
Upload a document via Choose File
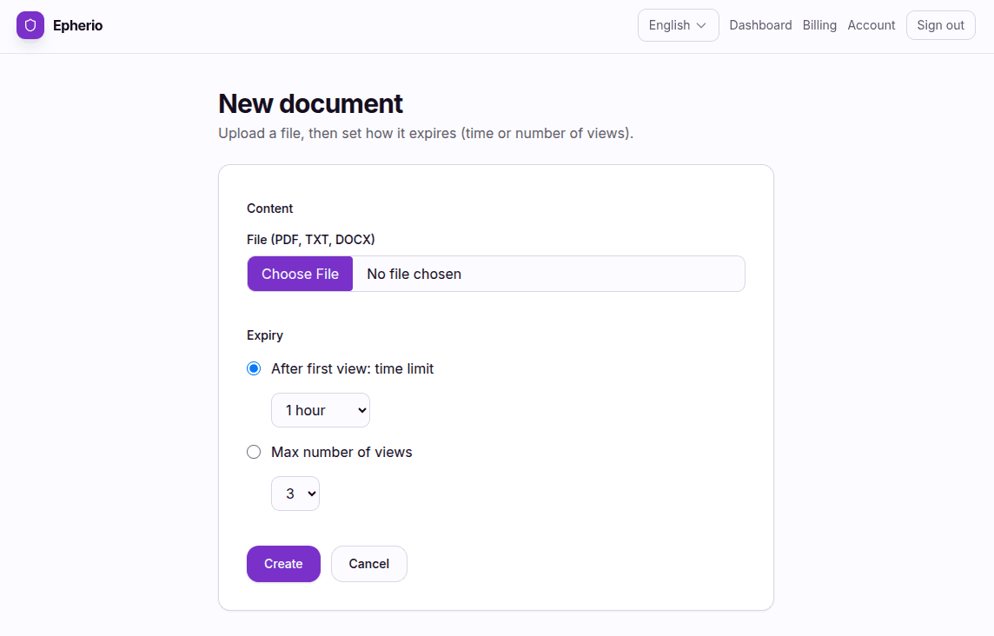pyautogui.click(x=300, y=274)
